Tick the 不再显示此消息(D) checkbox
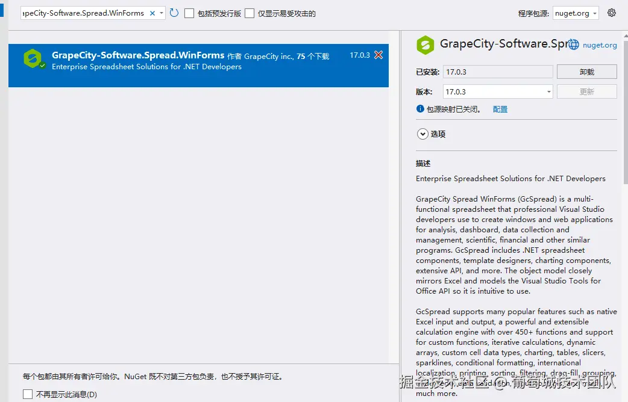Image resolution: width=628 pixels, height=402 pixels. [28, 394]
